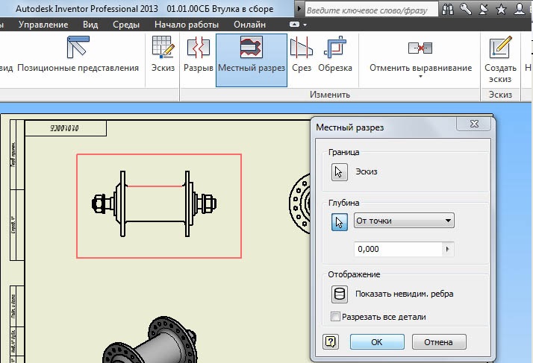Click Позиционные представления ribbon icon
The height and width of the screenshot is (363, 533).
coord(78,59)
